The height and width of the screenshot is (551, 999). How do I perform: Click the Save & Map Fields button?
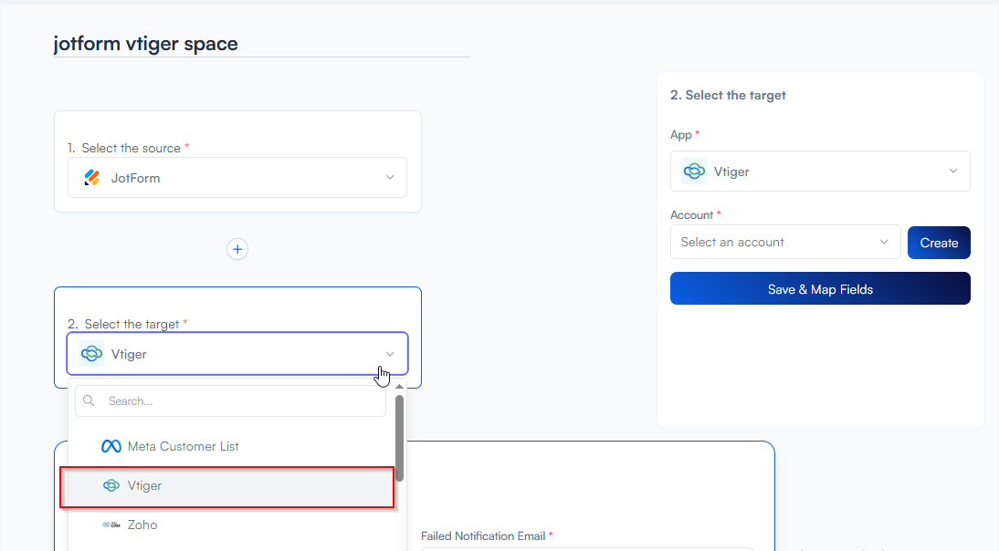820,289
